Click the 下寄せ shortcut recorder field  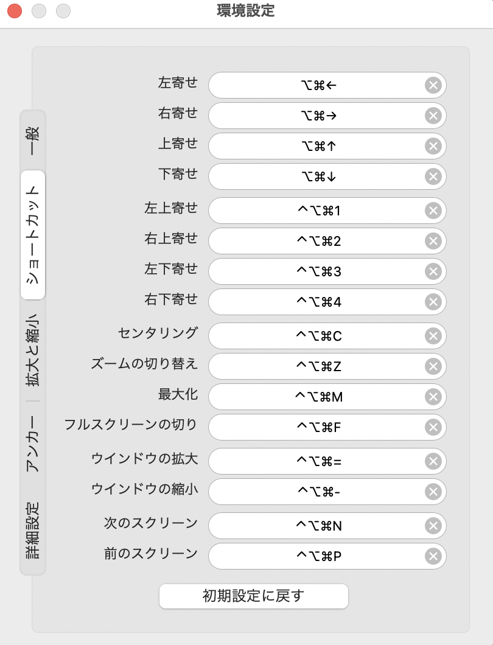click(x=318, y=176)
